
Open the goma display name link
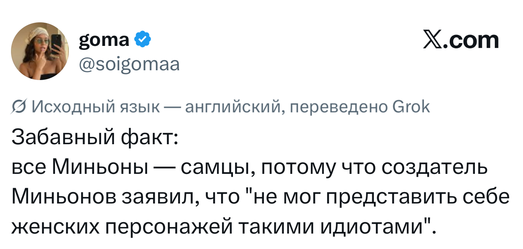(104, 39)
